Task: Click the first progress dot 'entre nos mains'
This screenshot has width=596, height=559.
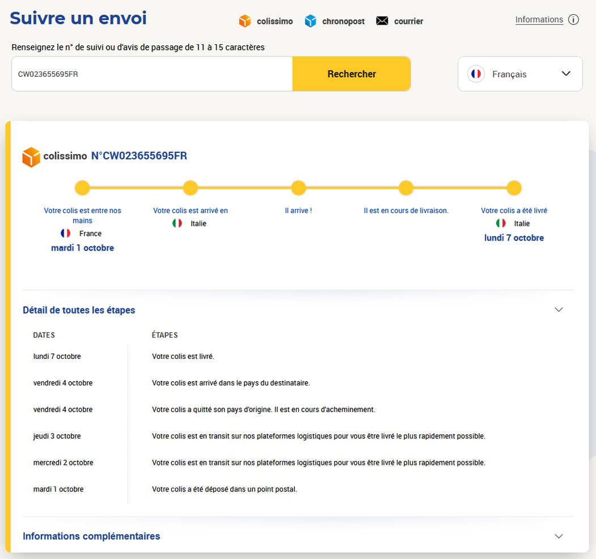Action: tap(82, 188)
